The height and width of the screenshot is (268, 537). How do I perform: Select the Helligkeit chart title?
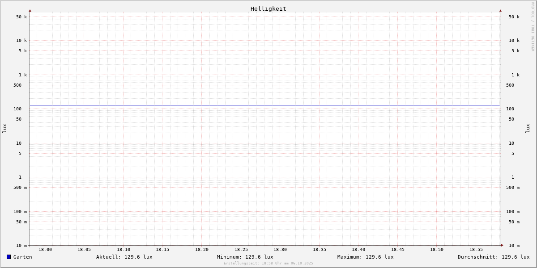(x=268, y=8)
